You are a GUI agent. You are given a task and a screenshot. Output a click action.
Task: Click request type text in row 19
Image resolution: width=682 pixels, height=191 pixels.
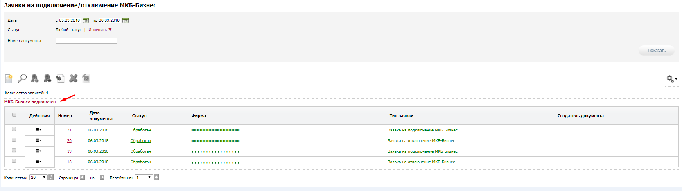point(422,151)
